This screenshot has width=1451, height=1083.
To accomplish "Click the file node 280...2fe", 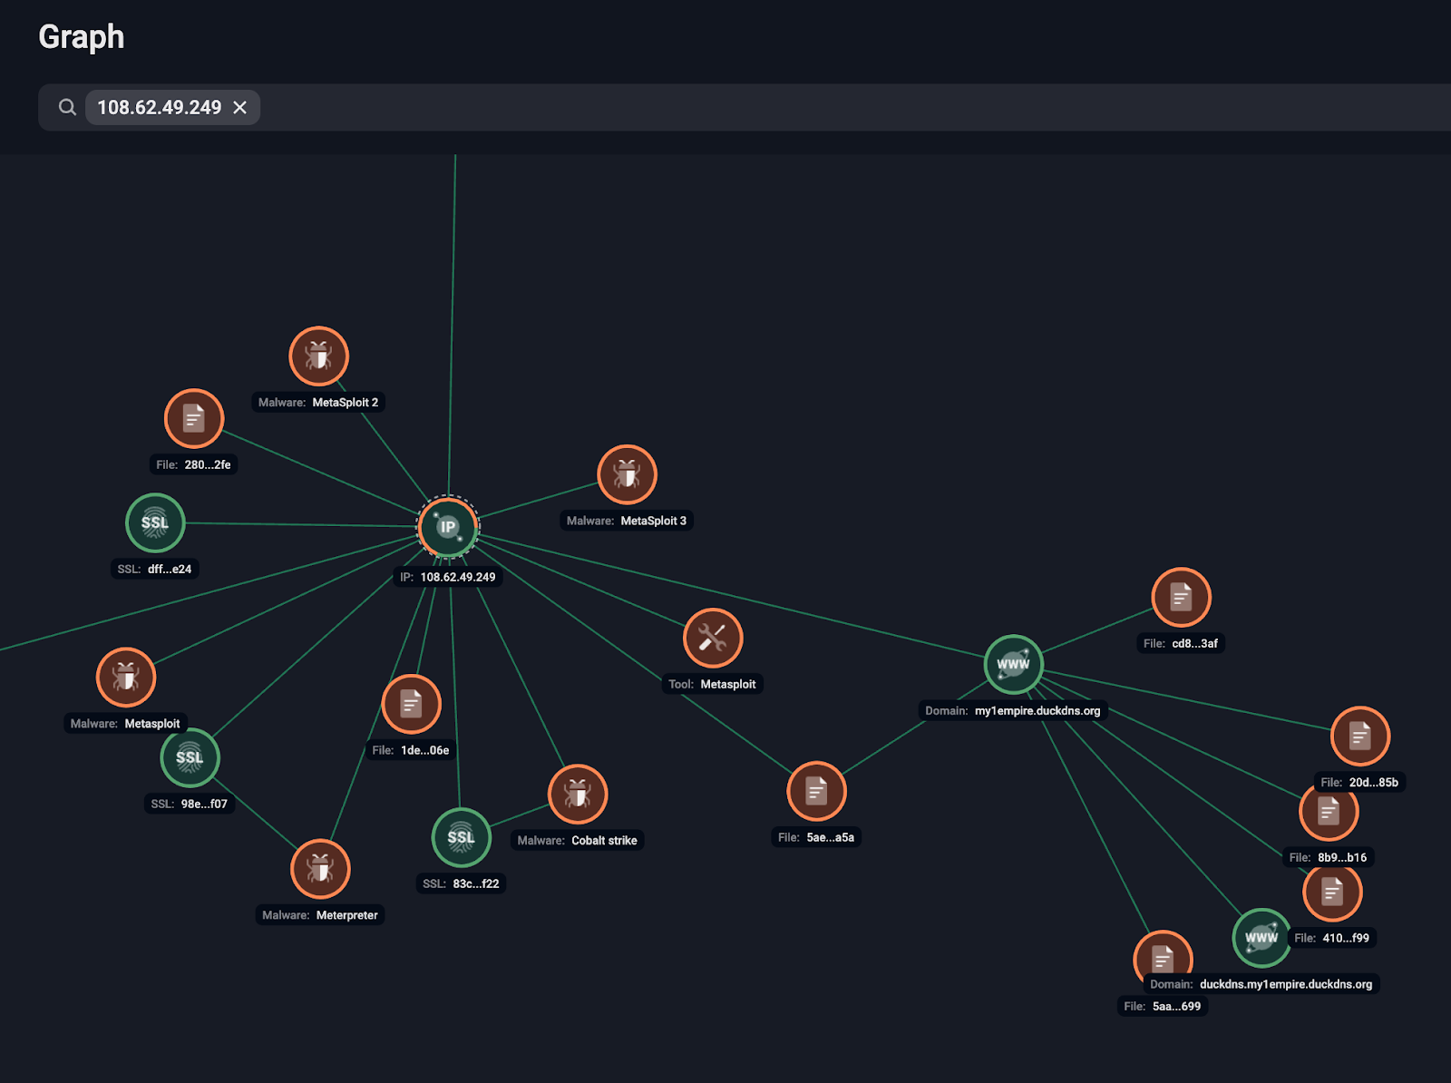I will coord(194,418).
